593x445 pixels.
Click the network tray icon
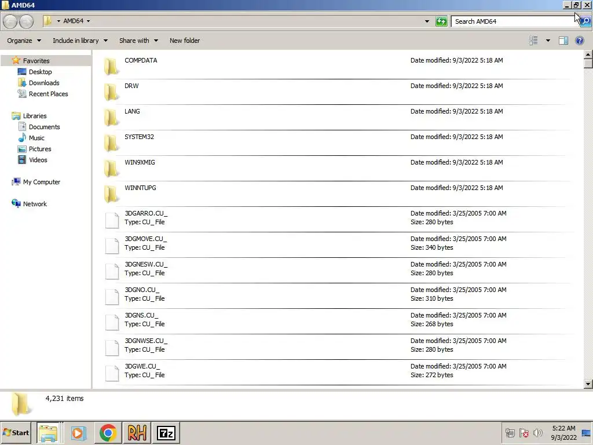click(510, 432)
